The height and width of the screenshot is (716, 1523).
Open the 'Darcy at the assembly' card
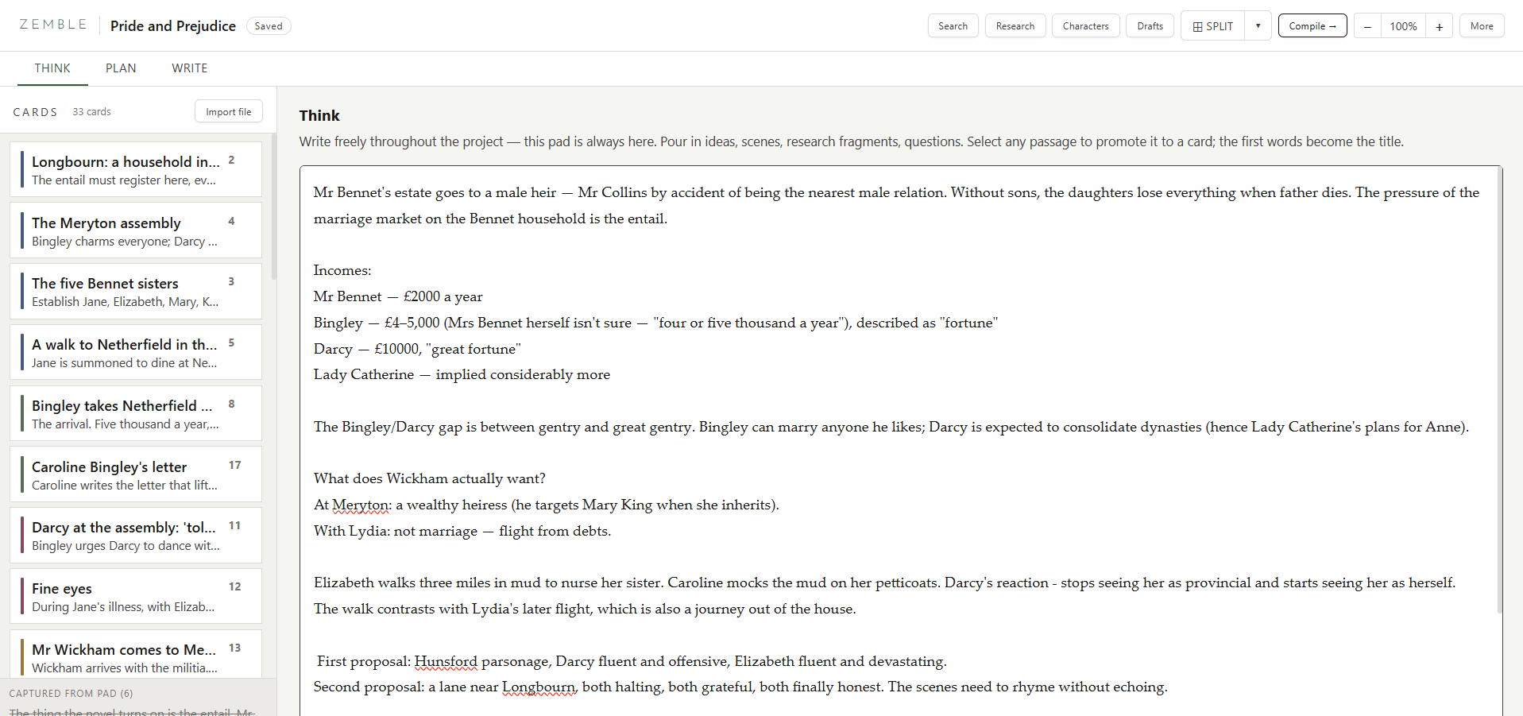point(136,536)
